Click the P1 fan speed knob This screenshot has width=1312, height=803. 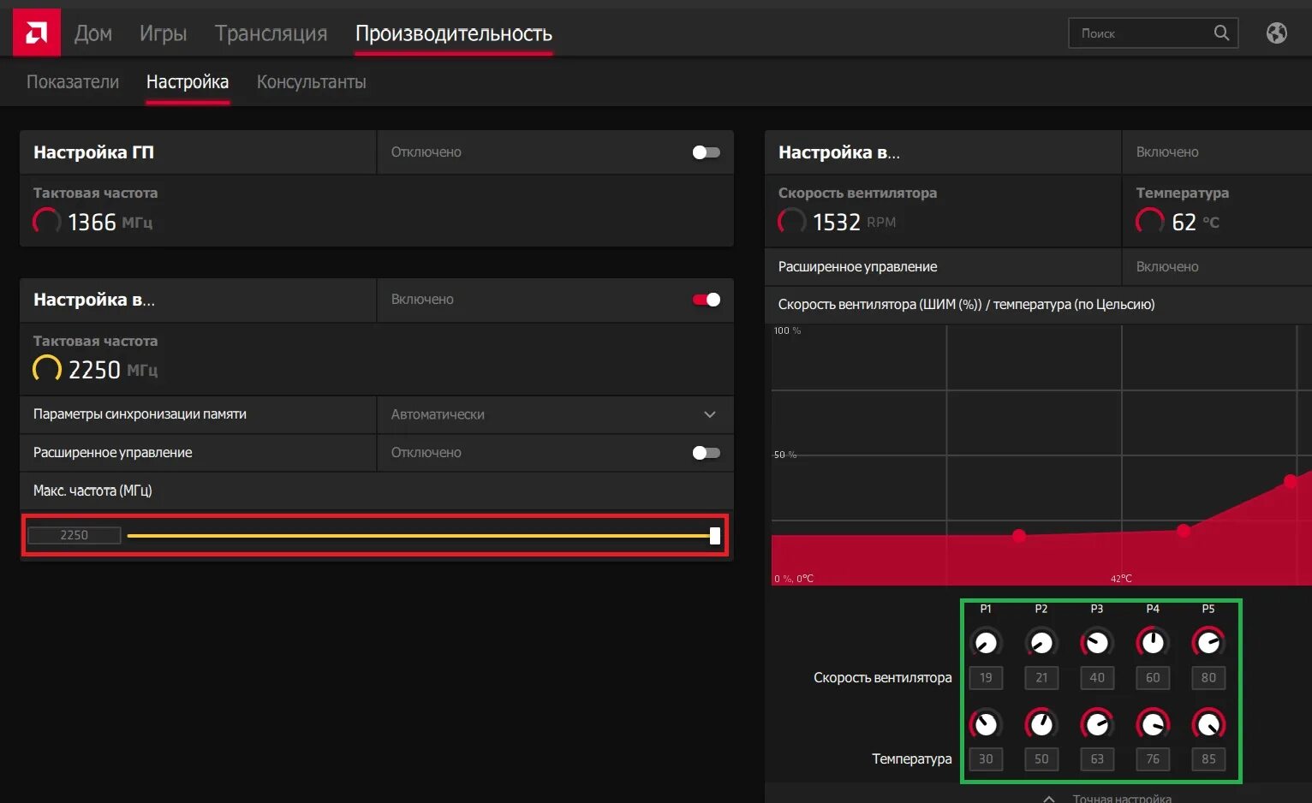(986, 642)
